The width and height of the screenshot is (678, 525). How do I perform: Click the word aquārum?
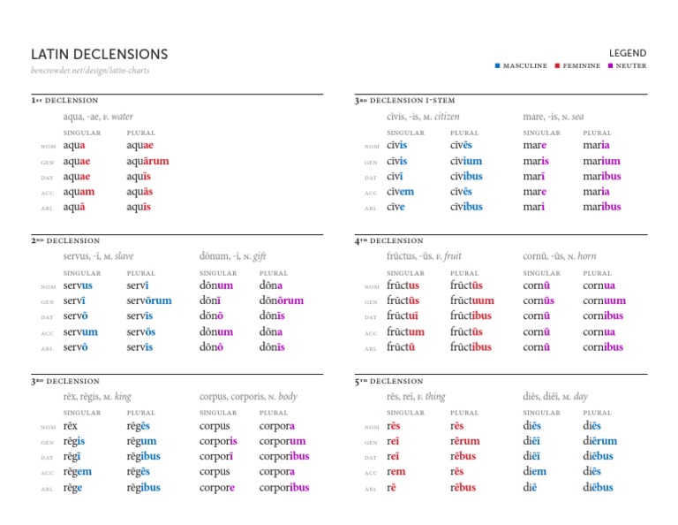click(x=147, y=162)
